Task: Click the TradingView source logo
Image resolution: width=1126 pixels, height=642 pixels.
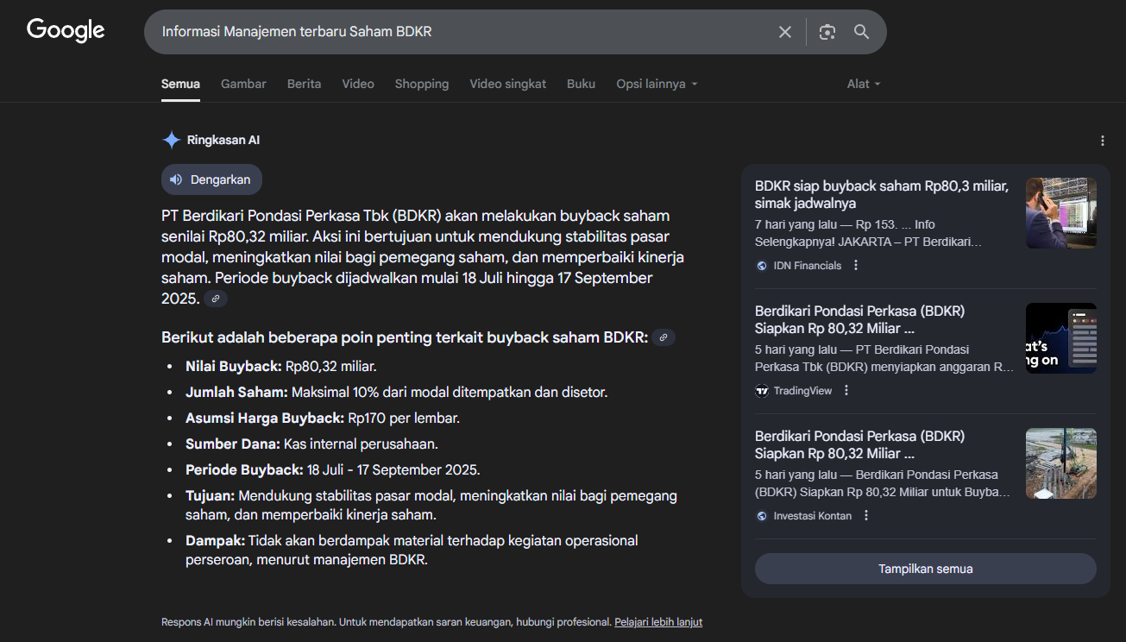Action: pos(762,391)
